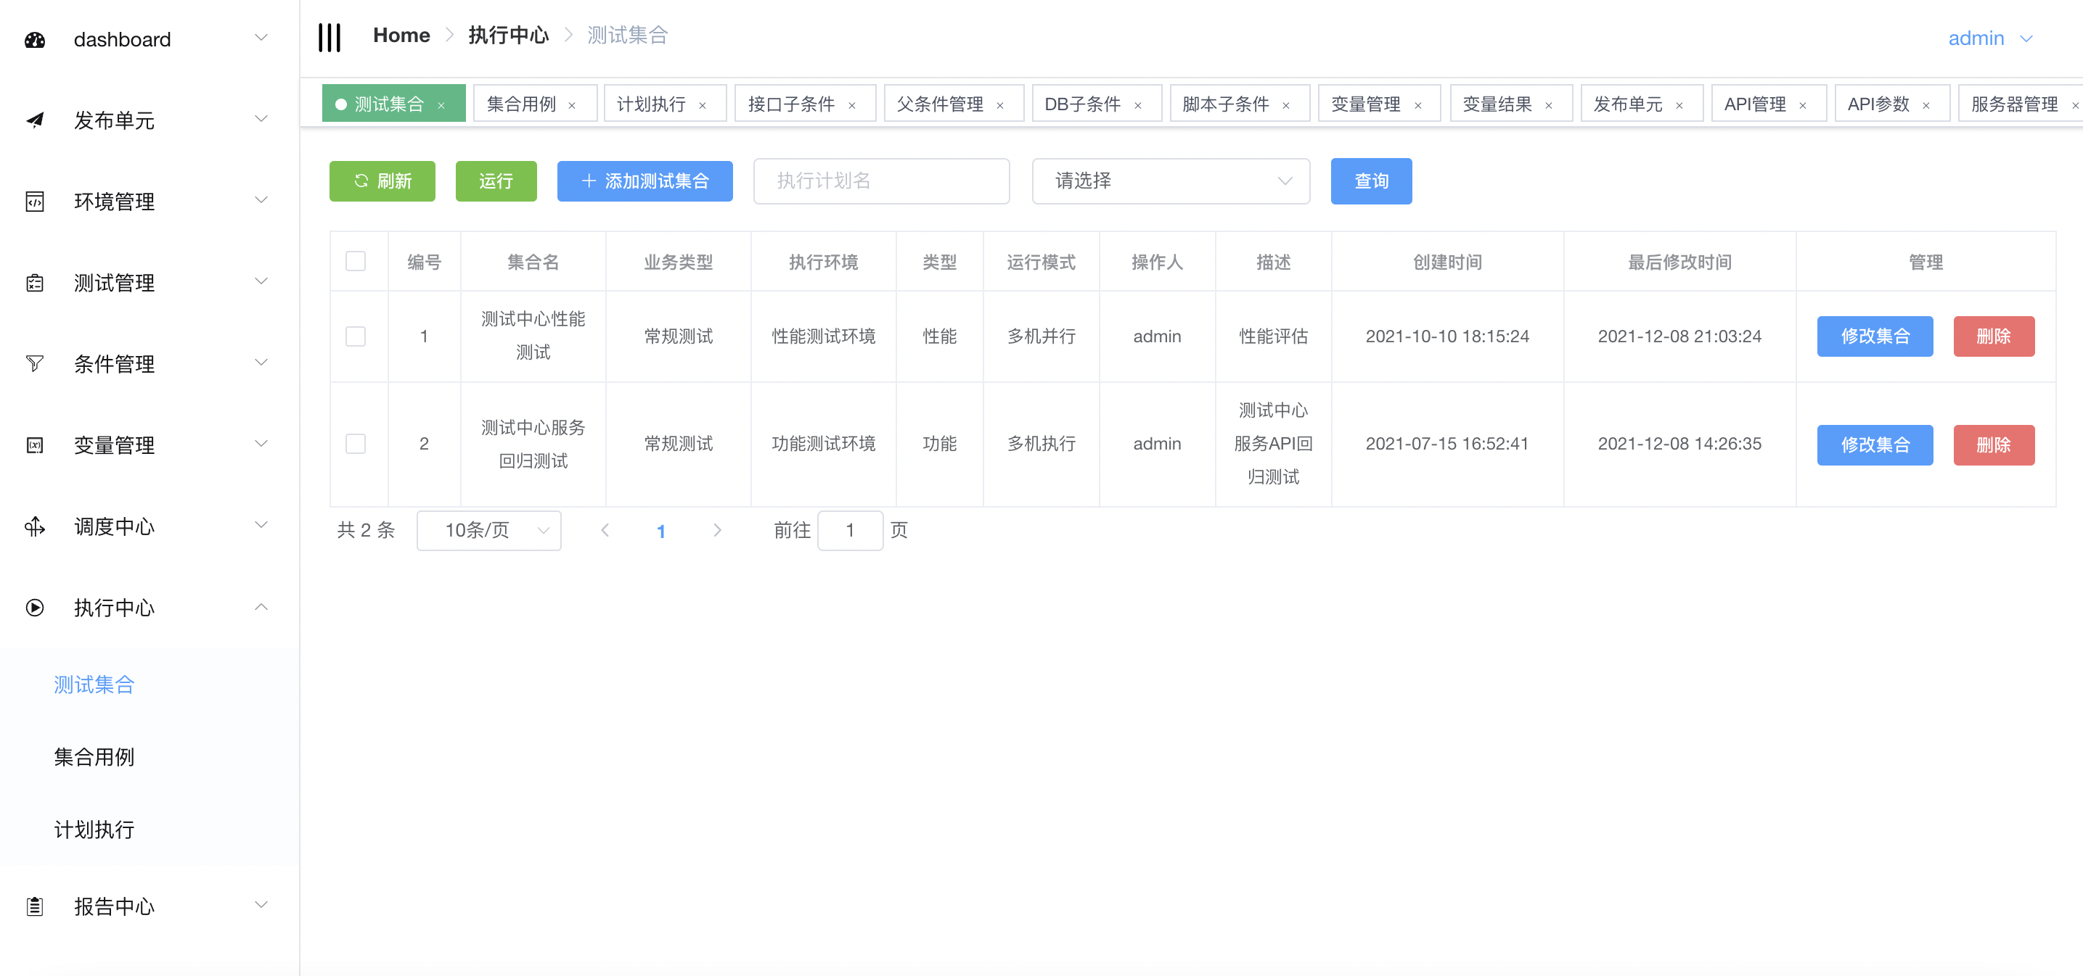Click the 环境管理 code window icon
The width and height of the screenshot is (2083, 976).
pyautogui.click(x=35, y=201)
